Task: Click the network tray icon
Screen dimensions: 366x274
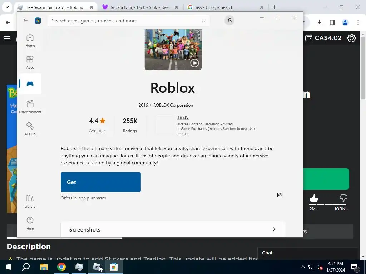Action: click(x=311, y=267)
